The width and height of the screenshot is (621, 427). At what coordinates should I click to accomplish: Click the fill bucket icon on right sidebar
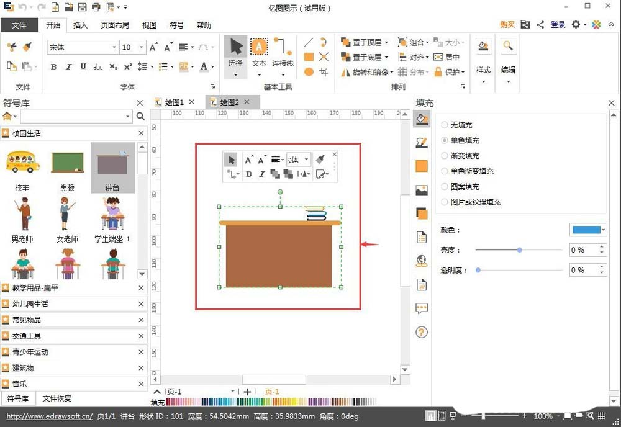[422, 119]
